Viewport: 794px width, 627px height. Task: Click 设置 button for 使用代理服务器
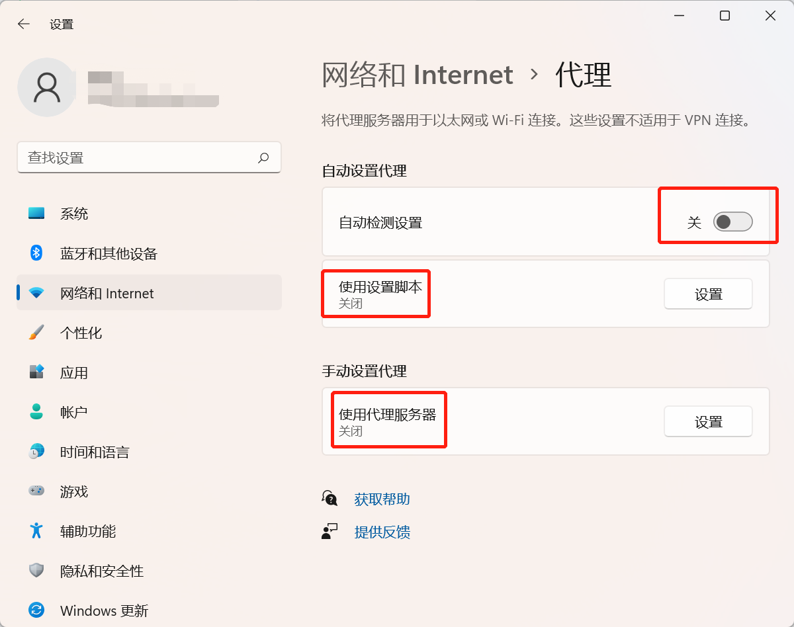pos(708,422)
